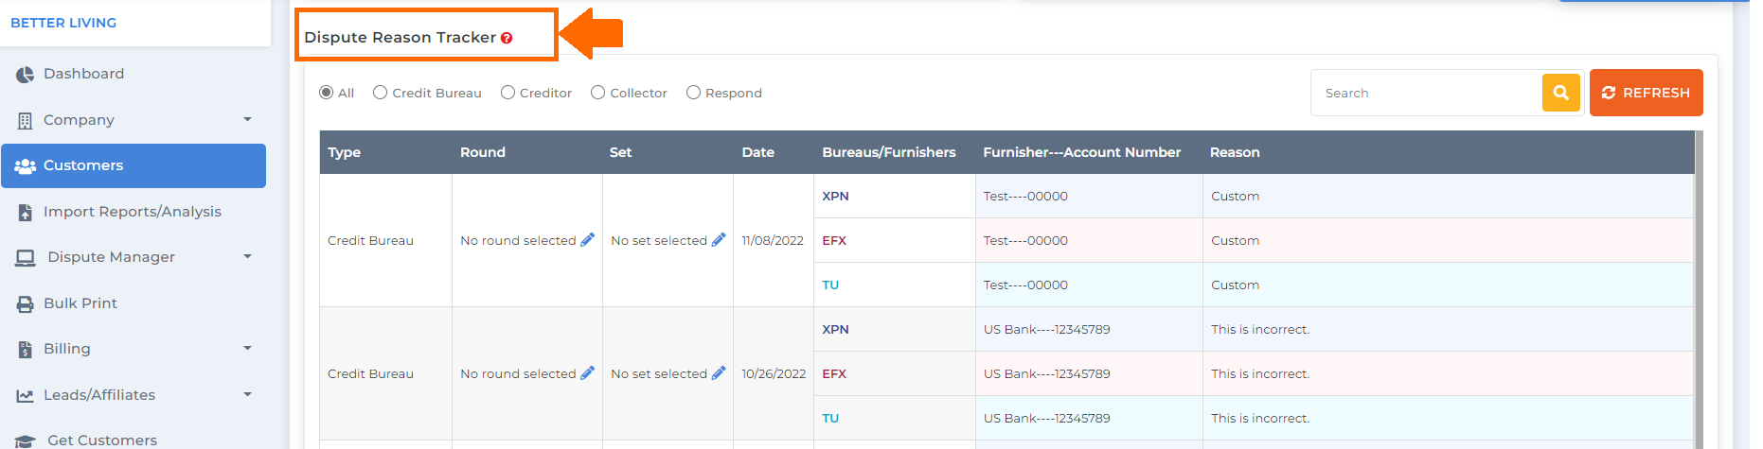
Task: Click XPN bureau in the US Bank group
Action: pyautogui.click(x=835, y=330)
